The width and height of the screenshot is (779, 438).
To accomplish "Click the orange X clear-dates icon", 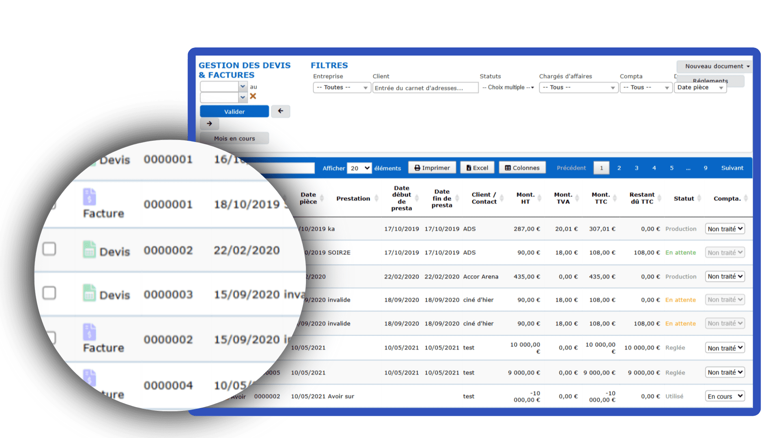I will click(253, 96).
